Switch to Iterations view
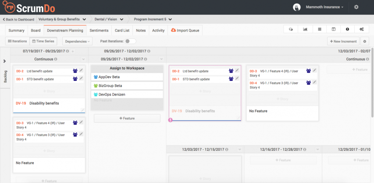This screenshot has height=183, width=374. click(17, 41)
